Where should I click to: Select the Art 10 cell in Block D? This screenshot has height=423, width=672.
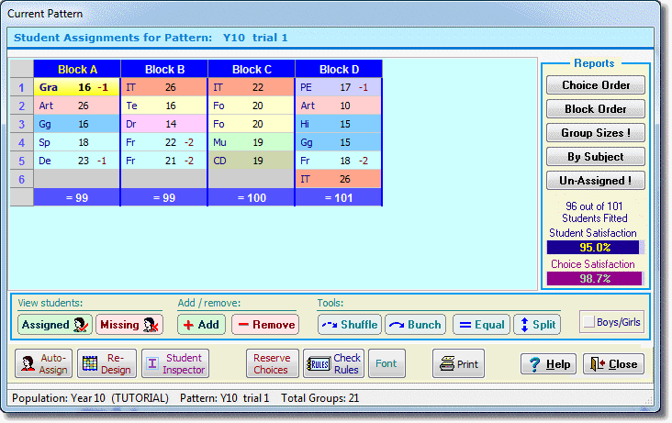pos(339,106)
